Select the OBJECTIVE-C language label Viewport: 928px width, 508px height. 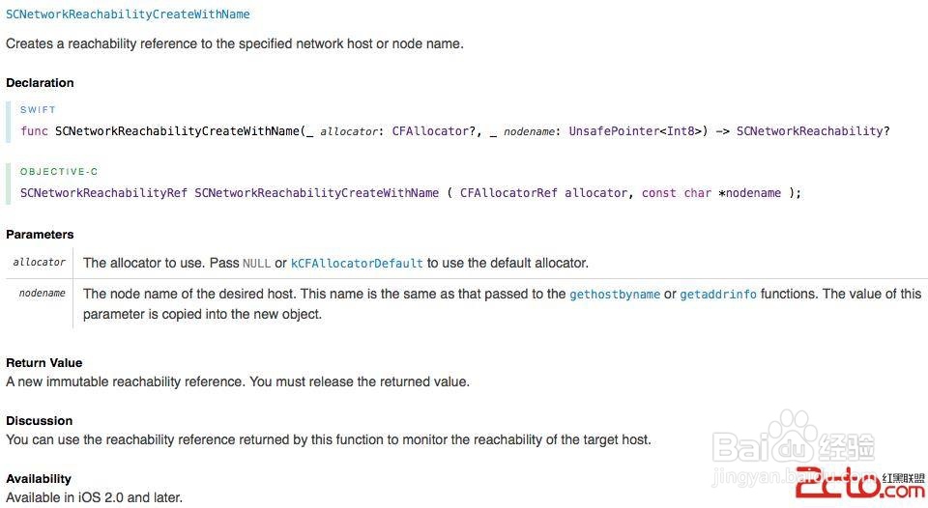pyautogui.click(x=59, y=172)
